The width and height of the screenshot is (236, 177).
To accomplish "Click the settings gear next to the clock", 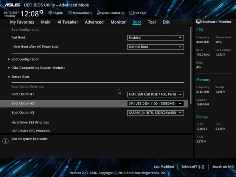I will (x=41, y=12).
